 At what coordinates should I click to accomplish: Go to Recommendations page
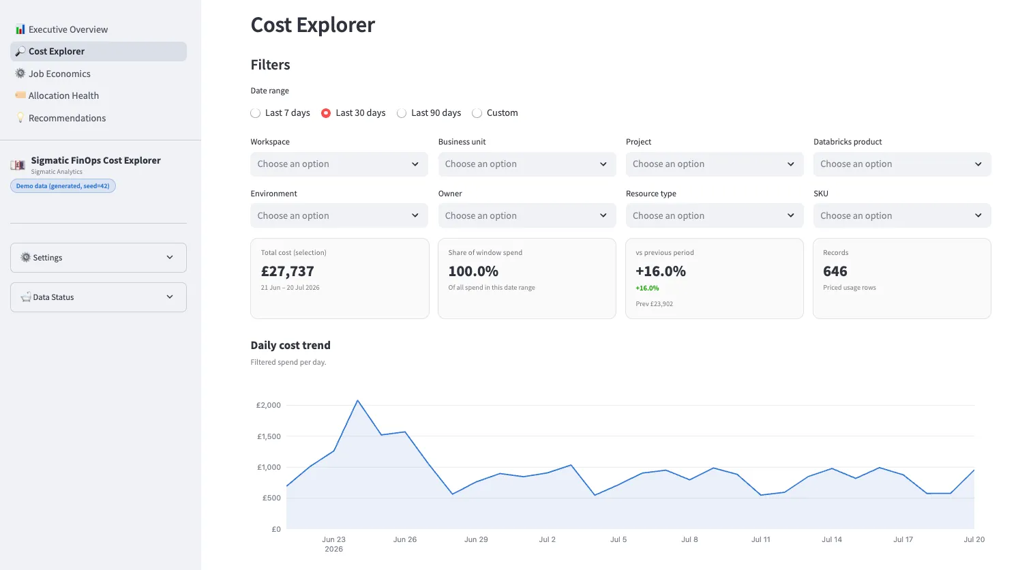(98, 118)
